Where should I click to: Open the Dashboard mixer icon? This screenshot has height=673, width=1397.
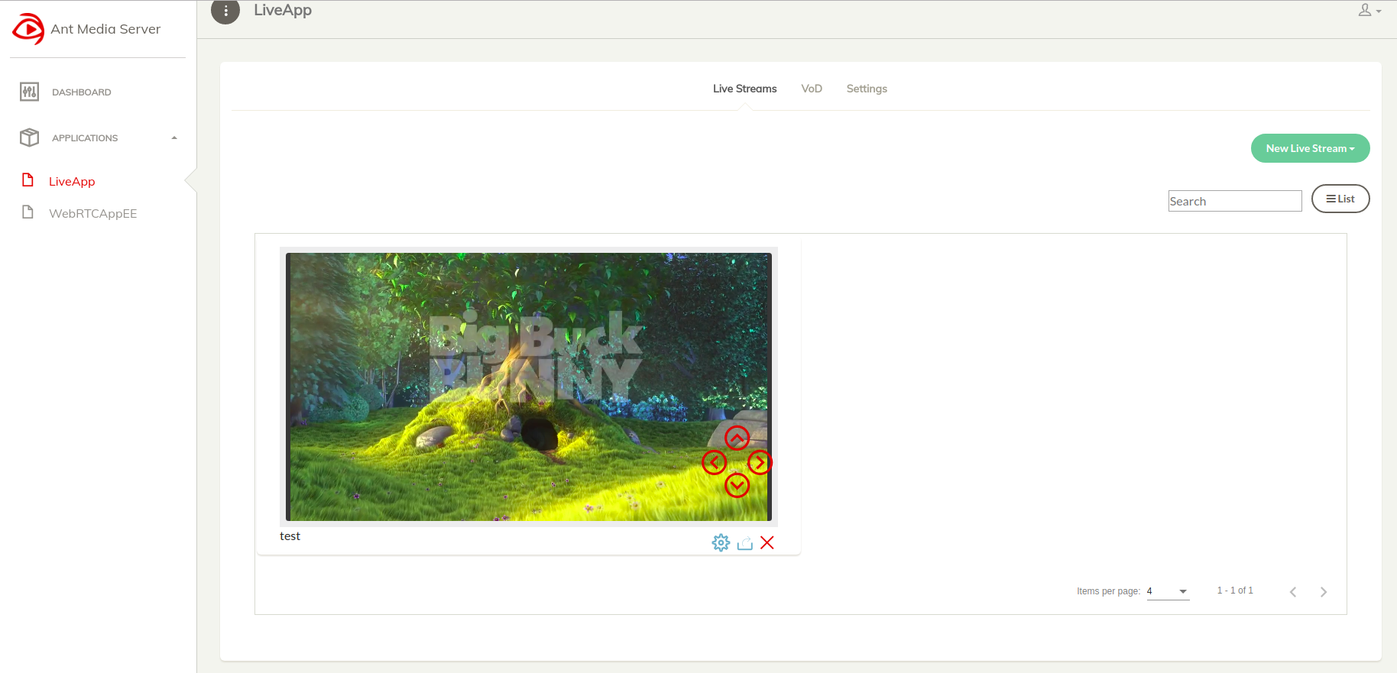(29, 92)
